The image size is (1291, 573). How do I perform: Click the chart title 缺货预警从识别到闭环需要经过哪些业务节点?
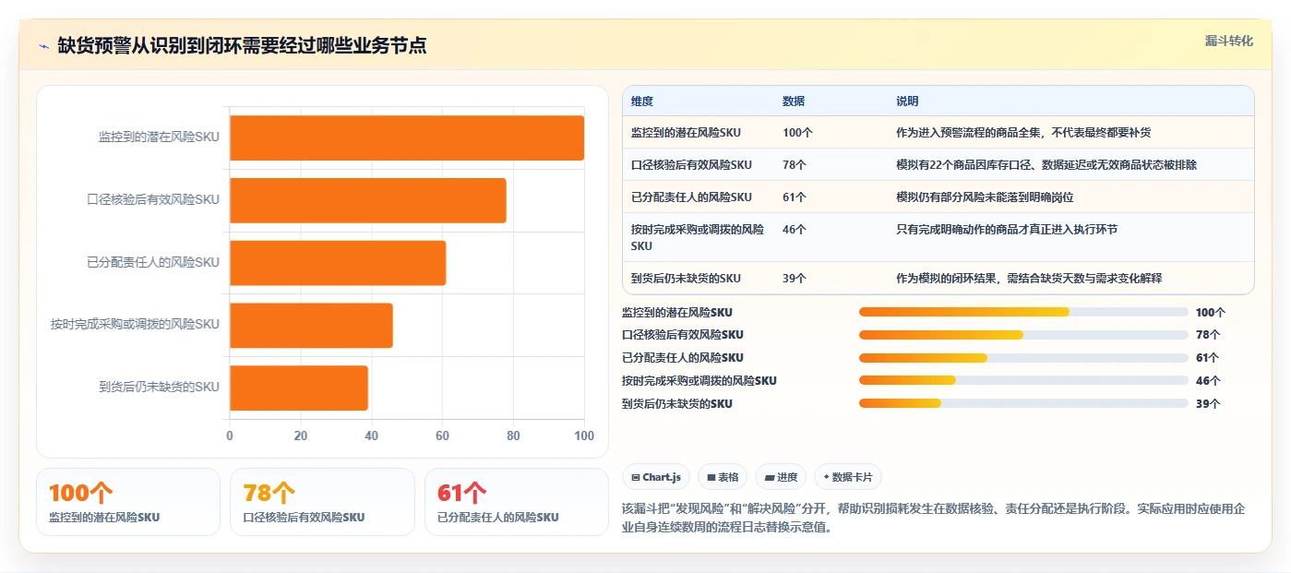coord(242,46)
